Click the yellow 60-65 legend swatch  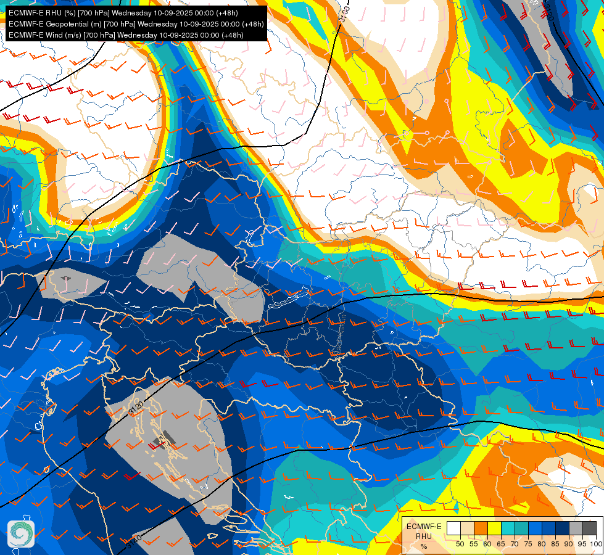pyautogui.click(x=494, y=528)
